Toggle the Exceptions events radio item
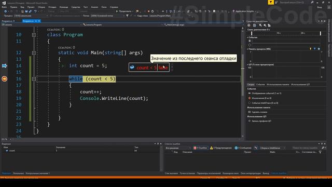The image size is (332, 187). tap(250, 98)
